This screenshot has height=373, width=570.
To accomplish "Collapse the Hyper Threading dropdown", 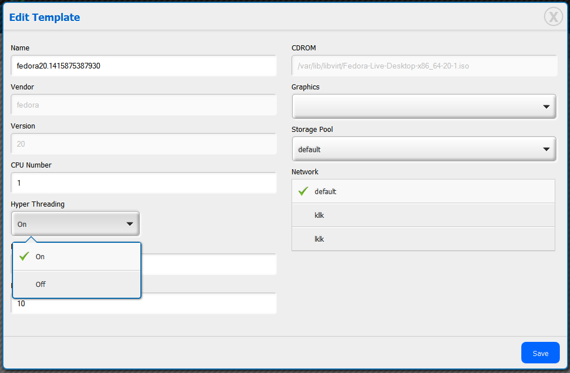I will 75,224.
